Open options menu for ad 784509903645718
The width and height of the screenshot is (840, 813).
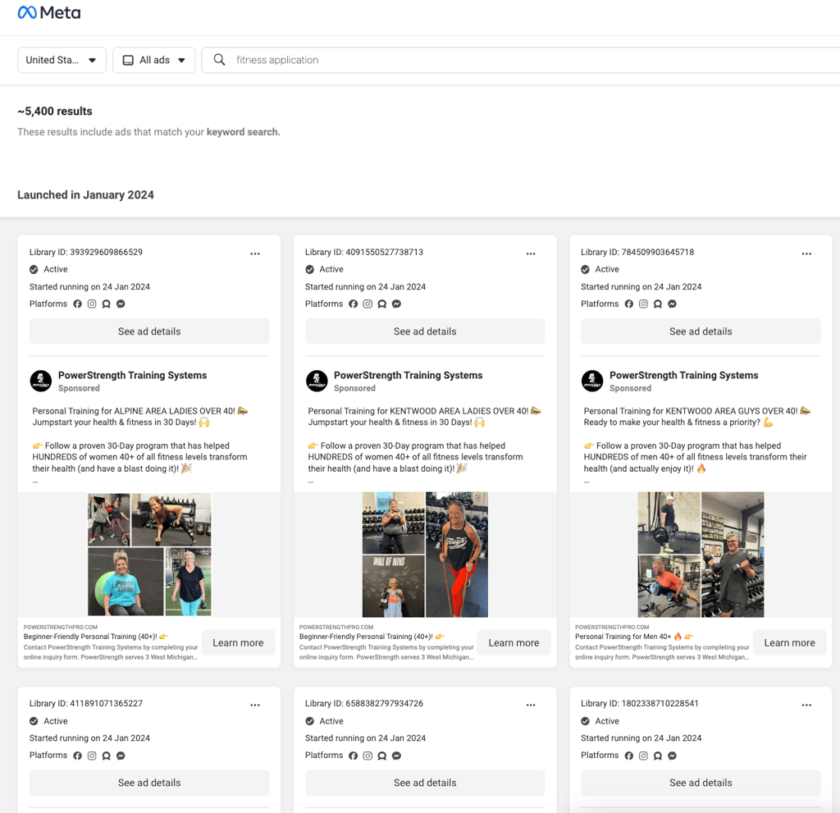pos(806,253)
